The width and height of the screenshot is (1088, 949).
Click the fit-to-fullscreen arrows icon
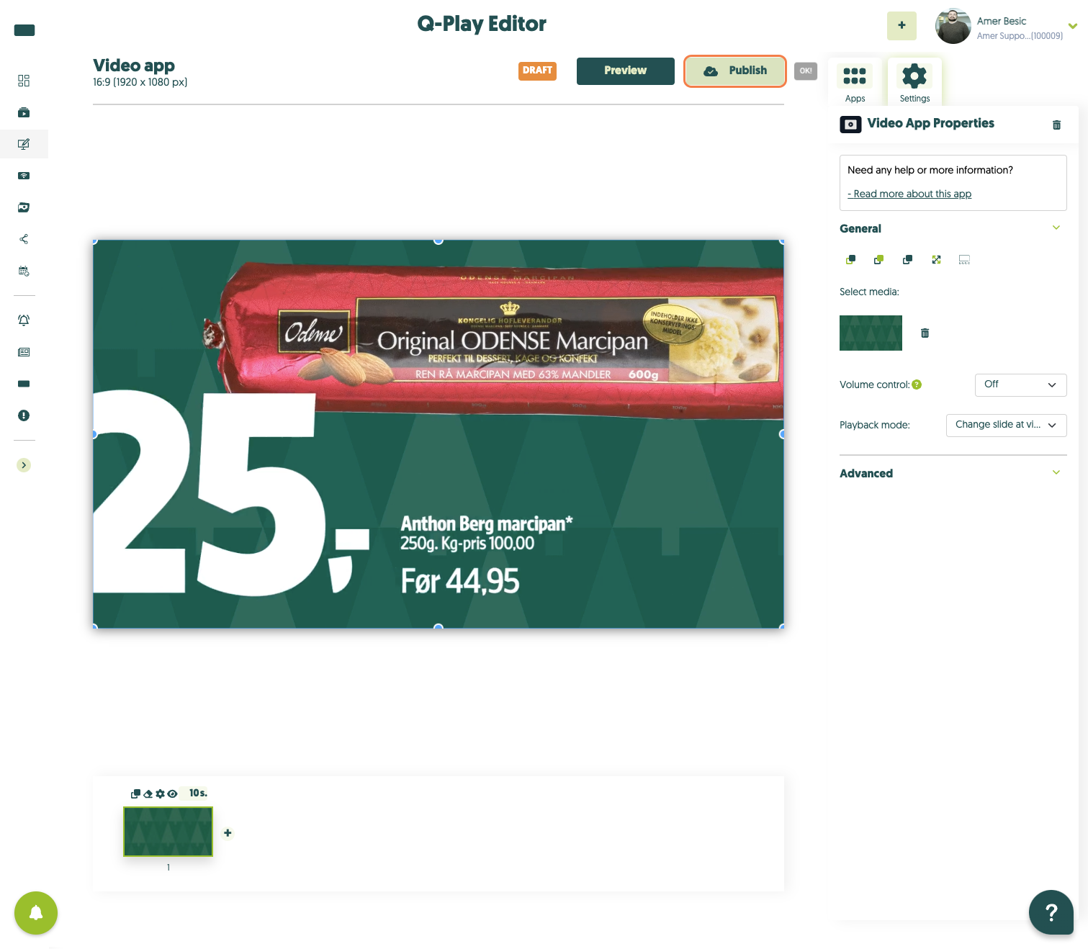pos(936,259)
